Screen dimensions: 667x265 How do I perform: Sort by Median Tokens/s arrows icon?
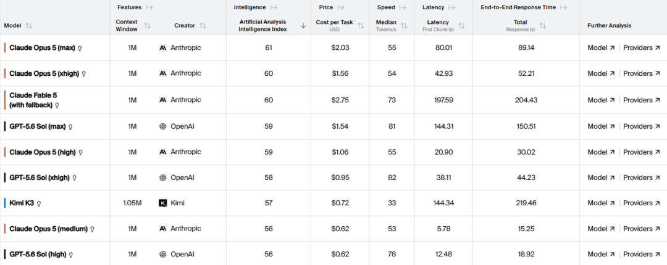404,25
